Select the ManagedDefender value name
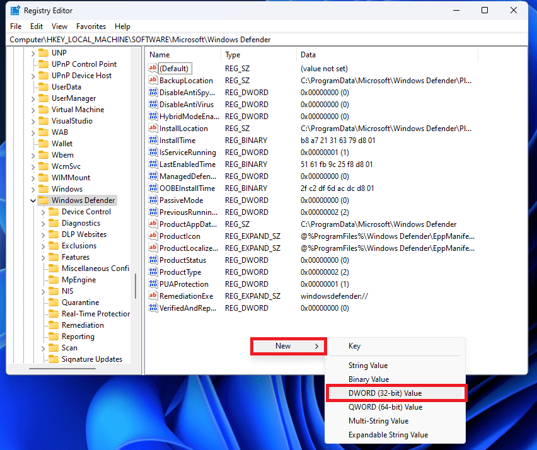The height and width of the screenshot is (450, 537). tap(188, 176)
